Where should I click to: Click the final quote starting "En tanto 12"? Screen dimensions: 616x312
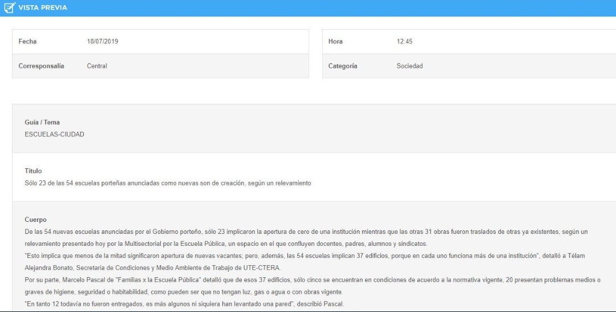click(x=184, y=304)
